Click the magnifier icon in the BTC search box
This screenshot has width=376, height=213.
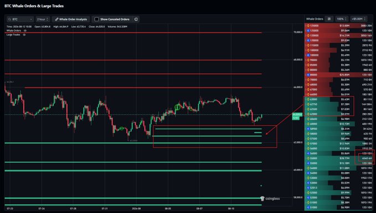tap(9, 19)
